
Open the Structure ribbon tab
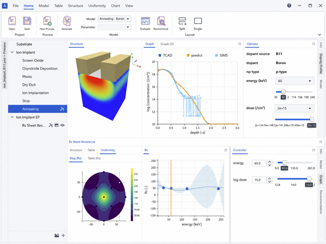pyautogui.click(x=75, y=6)
